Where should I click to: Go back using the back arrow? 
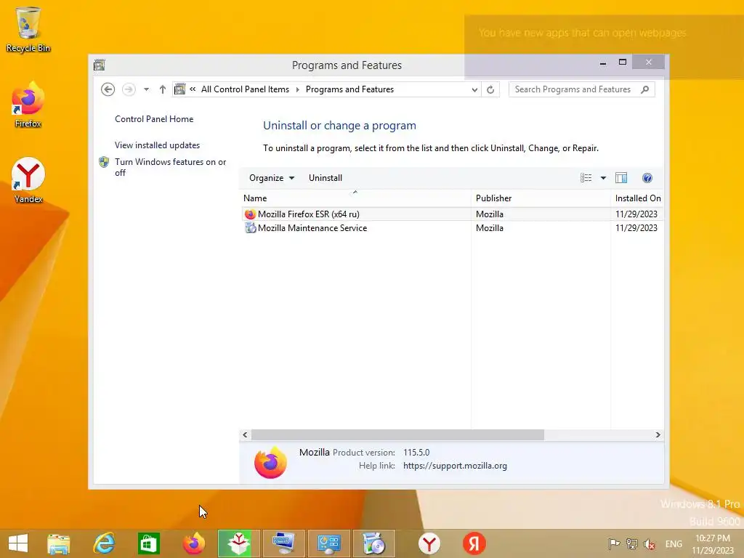pos(108,89)
